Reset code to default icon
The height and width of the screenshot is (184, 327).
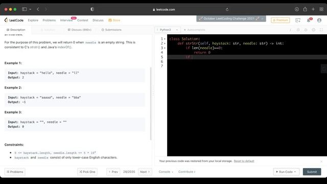coord(306,30)
